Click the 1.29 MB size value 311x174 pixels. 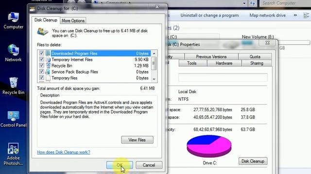tap(141, 66)
